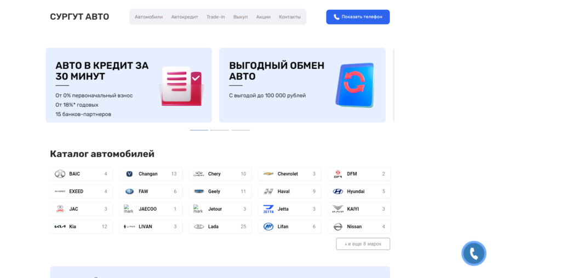Click the Lifan brand name

(283, 227)
